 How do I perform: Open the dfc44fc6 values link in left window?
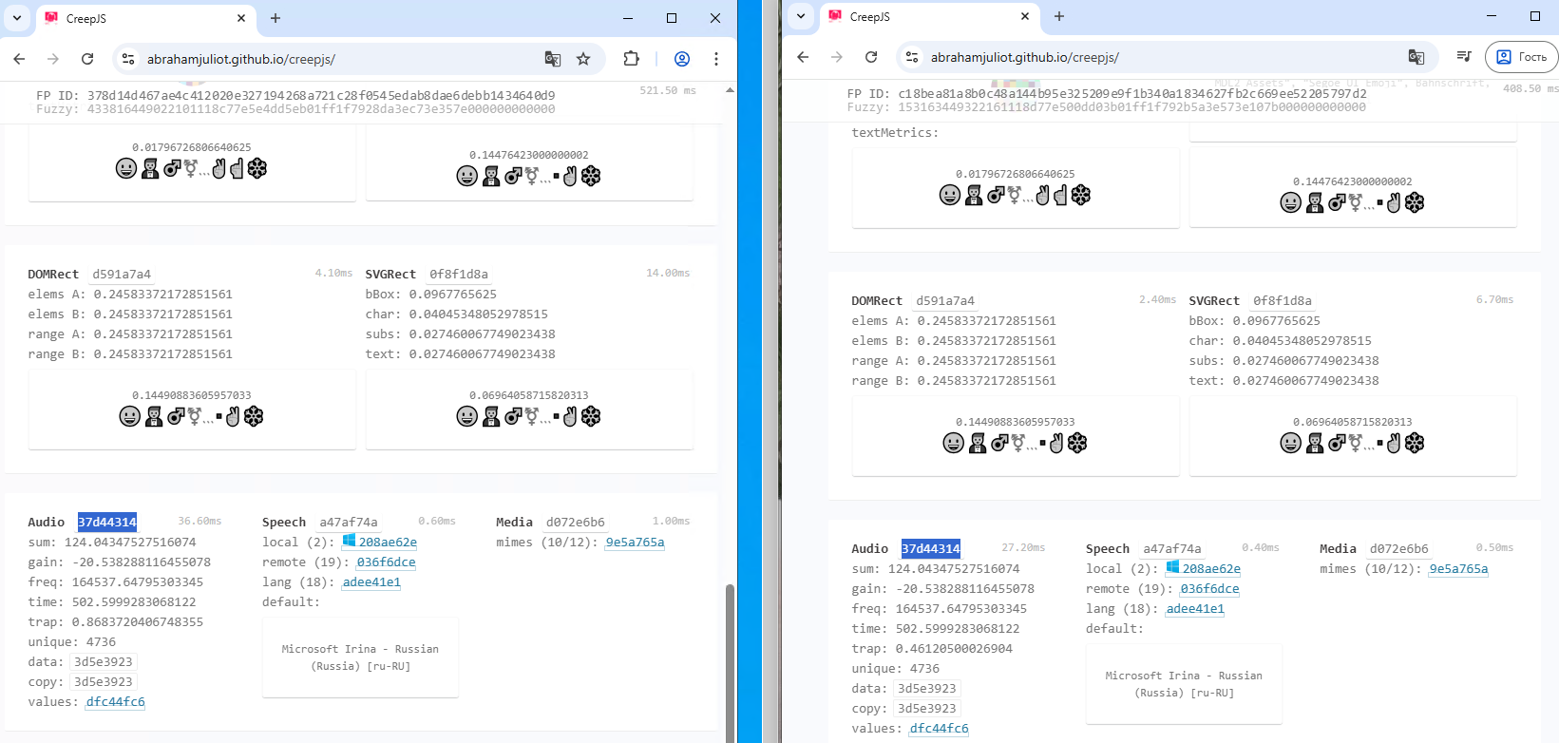(115, 702)
